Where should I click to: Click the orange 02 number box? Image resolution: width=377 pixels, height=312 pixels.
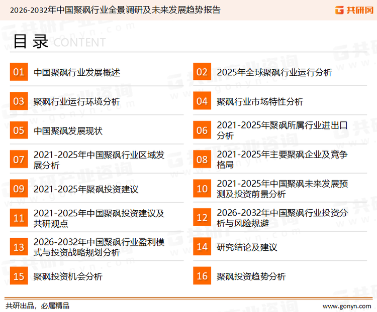tap(202, 72)
